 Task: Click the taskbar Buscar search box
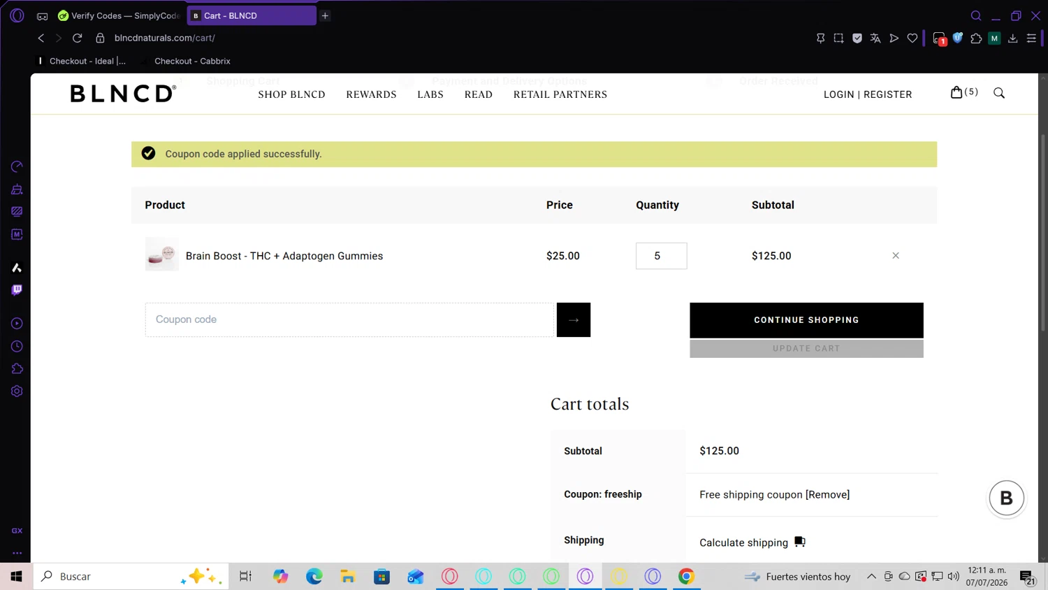pyautogui.click(x=131, y=577)
